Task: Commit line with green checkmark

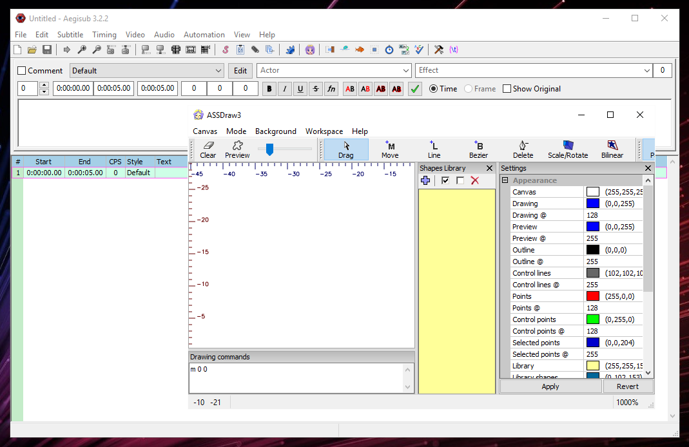Action: 414,89
